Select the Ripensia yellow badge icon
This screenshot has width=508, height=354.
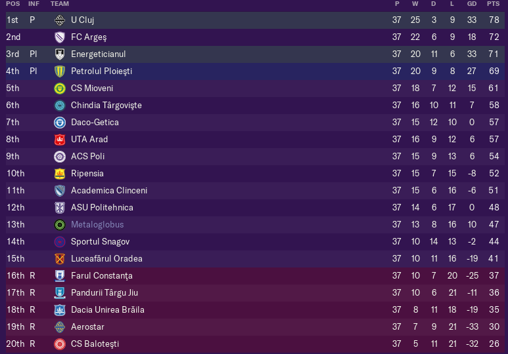(x=60, y=174)
